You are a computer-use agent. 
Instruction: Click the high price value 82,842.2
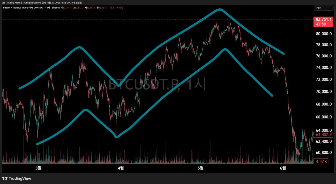click(x=79, y=8)
